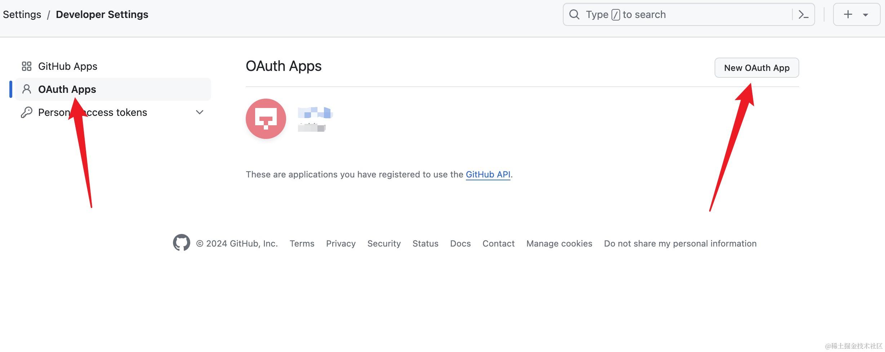The height and width of the screenshot is (352, 885).
Task: Click the OAuth Apps person icon
Action: (x=27, y=89)
